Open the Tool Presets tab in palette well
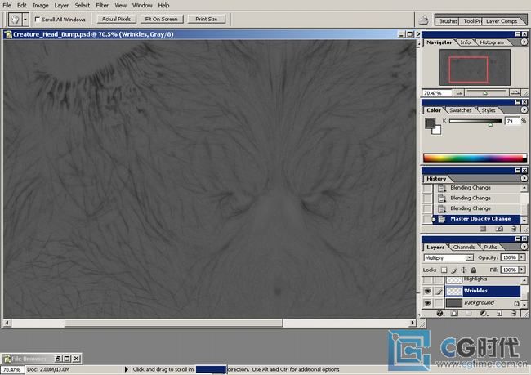531x375 pixels. pos(471,21)
